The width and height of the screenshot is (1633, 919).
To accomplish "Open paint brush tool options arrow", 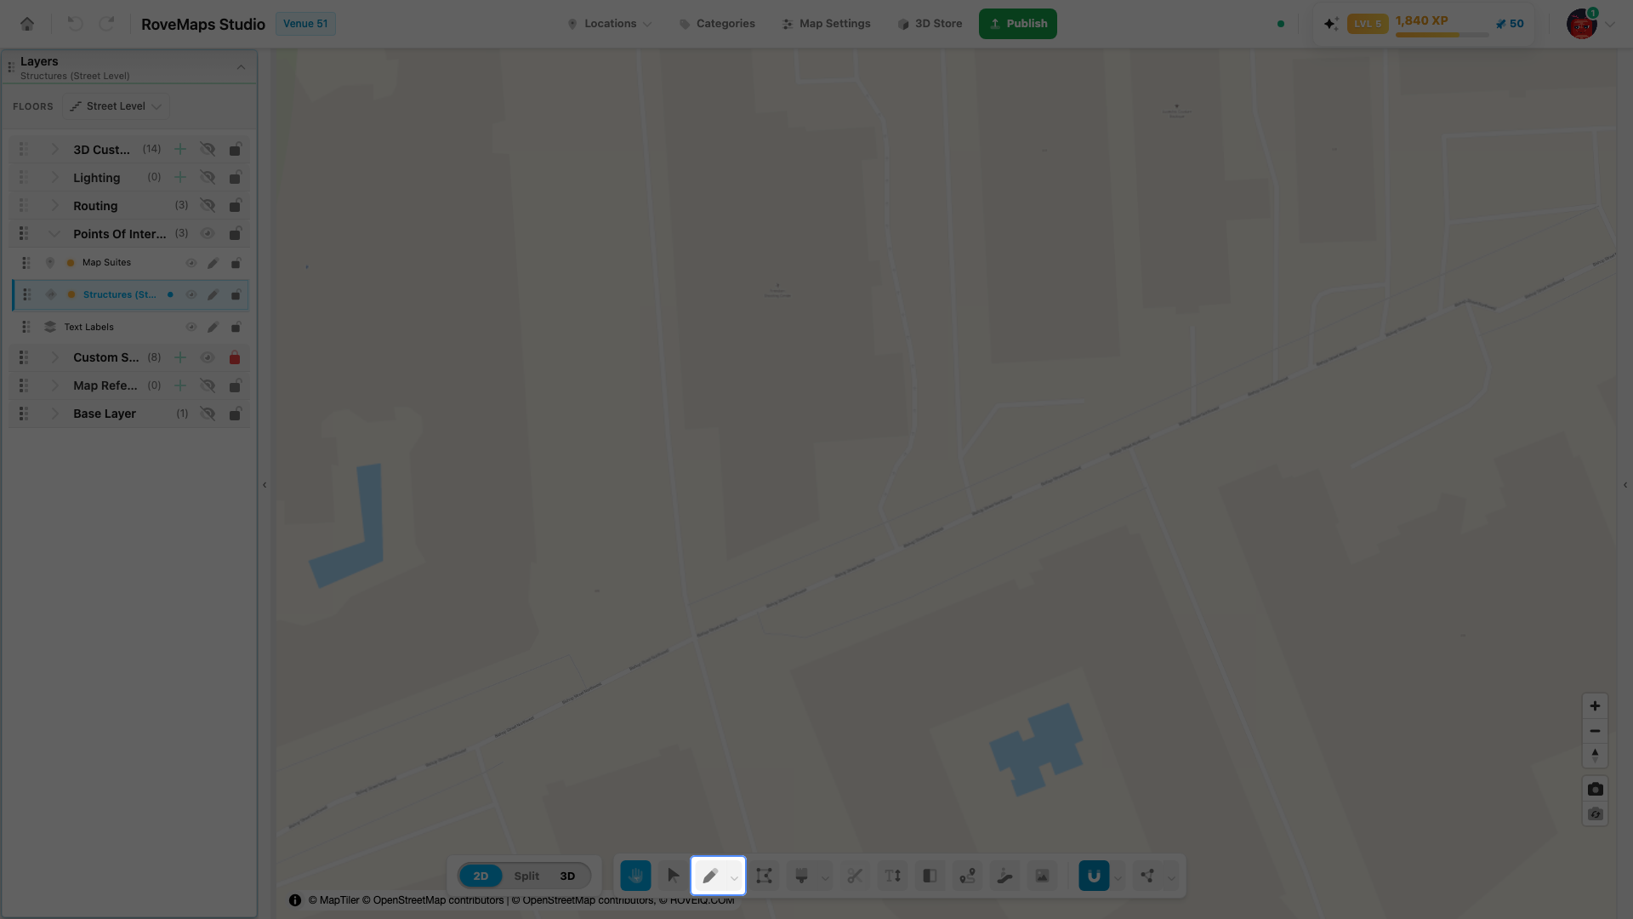I will click(x=825, y=877).
